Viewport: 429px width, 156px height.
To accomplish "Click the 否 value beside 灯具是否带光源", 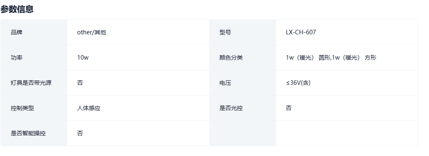I will click(80, 83).
